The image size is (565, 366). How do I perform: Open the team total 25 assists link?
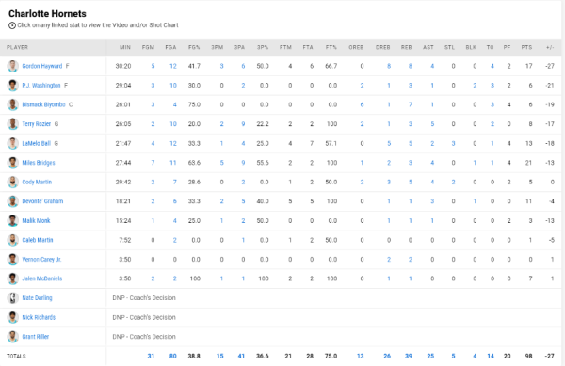[x=430, y=356]
